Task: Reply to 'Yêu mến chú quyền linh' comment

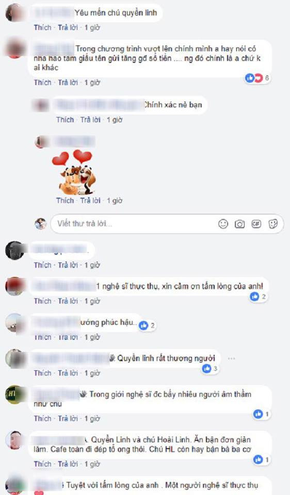Action: click(68, 27)
